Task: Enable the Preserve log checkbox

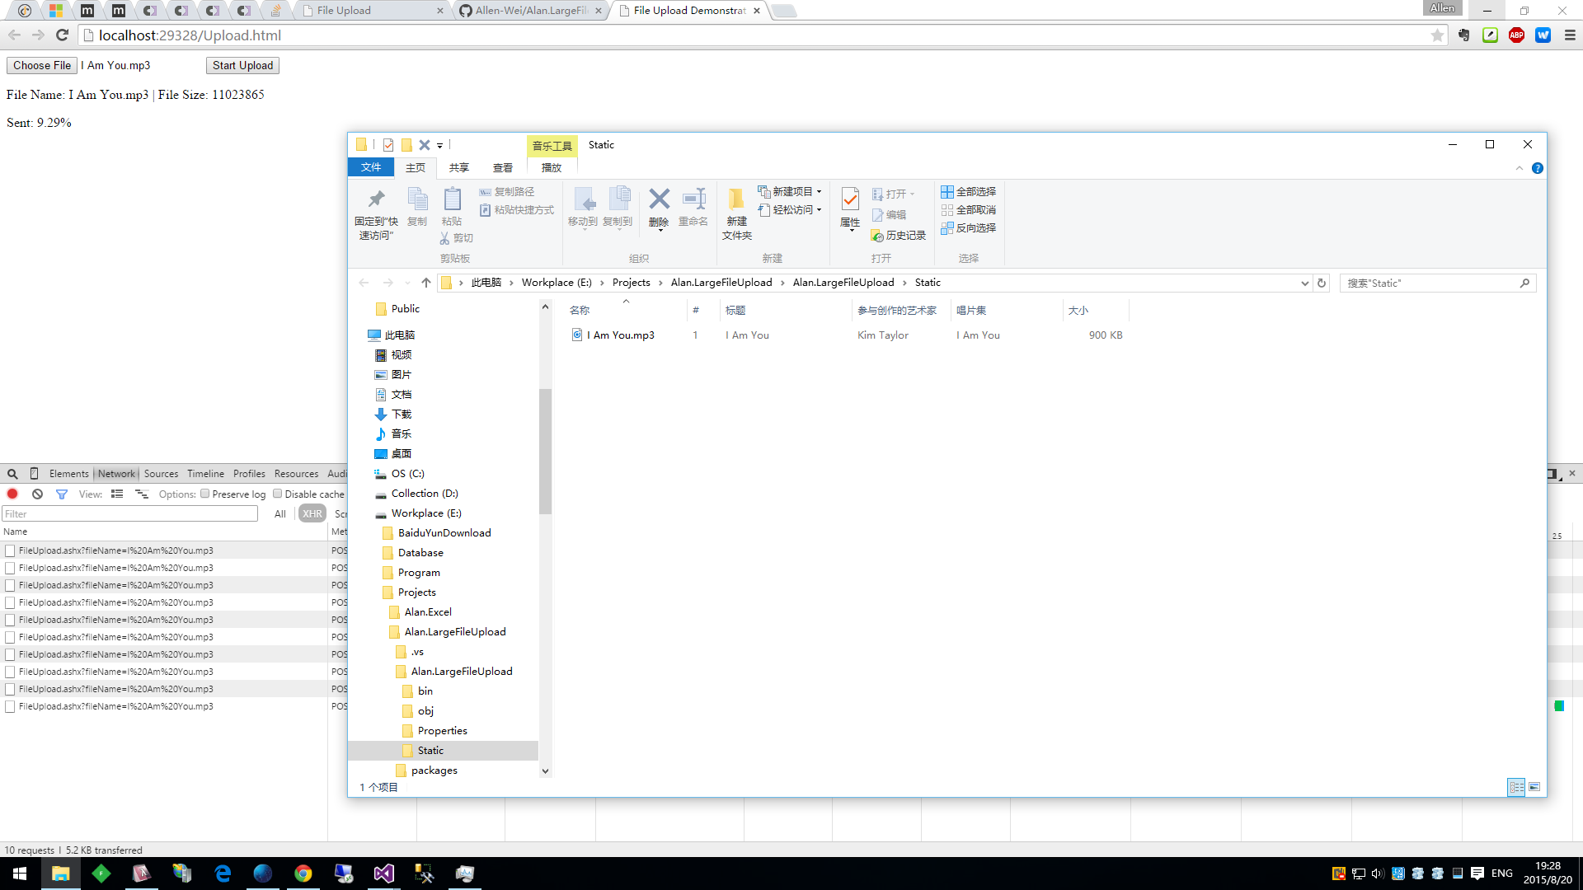Action: (x=205, y=494)
